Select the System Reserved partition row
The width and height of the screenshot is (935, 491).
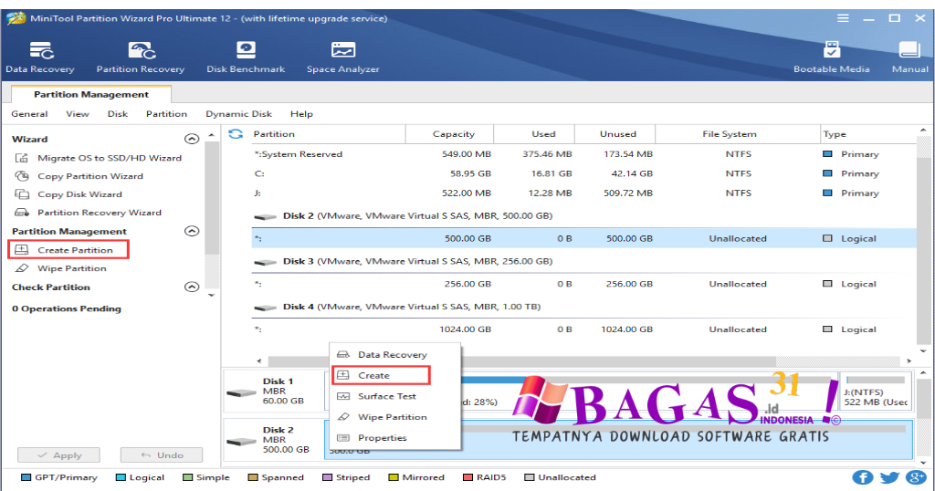583,154
